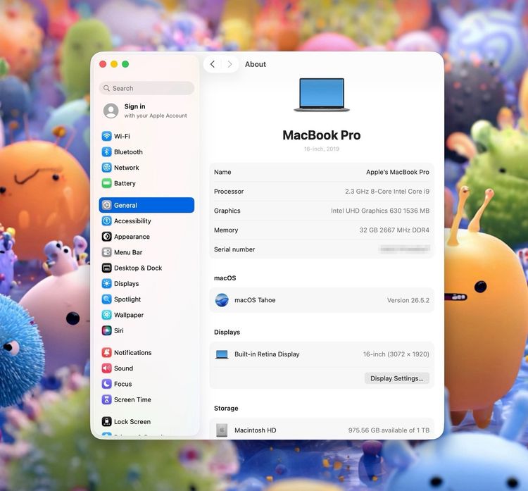Viewport: 528px width, 491px height.
Task: Go back with the left chevron
Action: point(213,64)
